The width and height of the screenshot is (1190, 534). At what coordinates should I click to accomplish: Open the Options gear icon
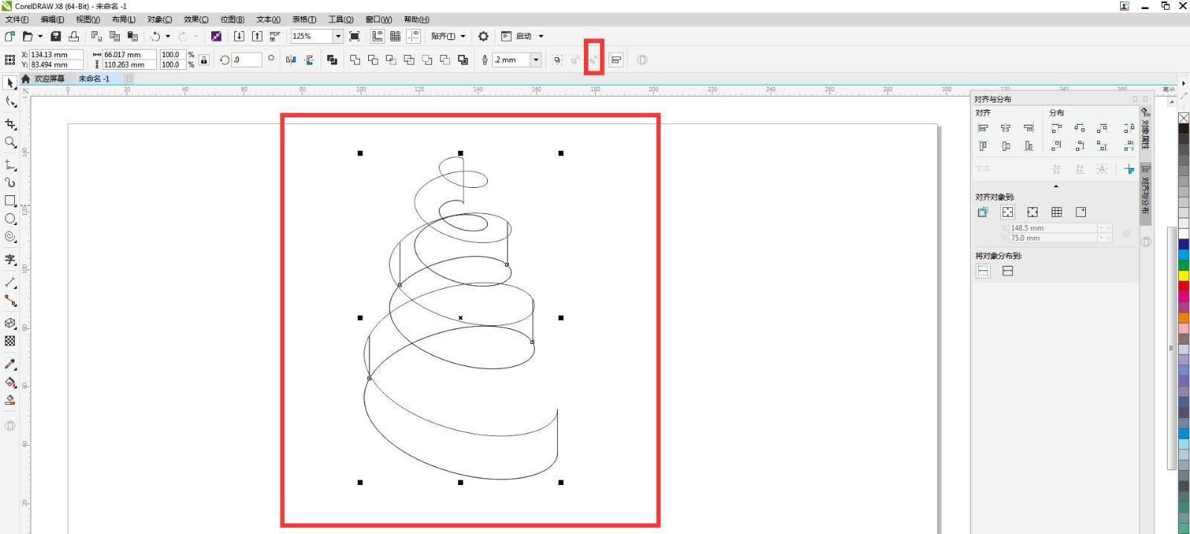click(483, 36)
